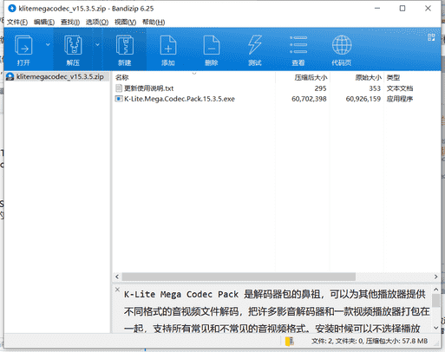The width and height of the screenshot is (445, 352).
Task: Click the comment panel scroll-down arrow
Action: (436, 328)
